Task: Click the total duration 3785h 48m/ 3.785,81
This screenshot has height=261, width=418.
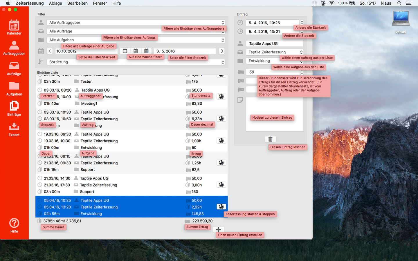Action: coord(62,221)
